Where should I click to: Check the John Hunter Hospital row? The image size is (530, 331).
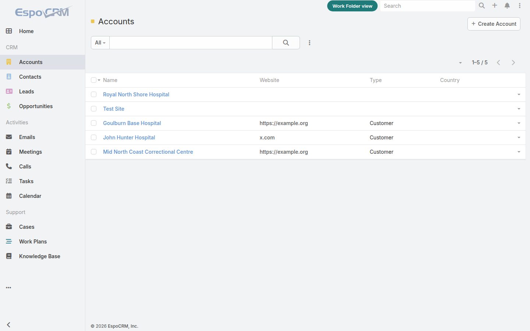(x=93, y=137)
